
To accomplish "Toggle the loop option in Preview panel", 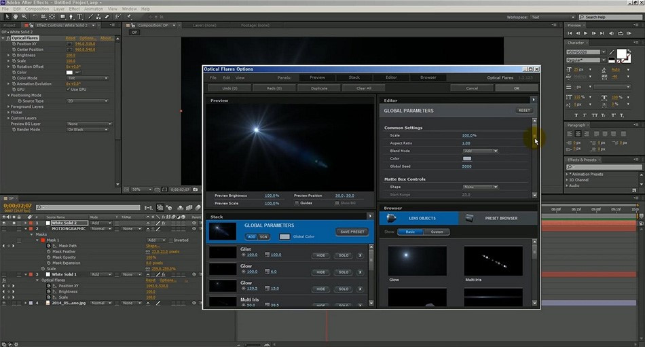I will pyautogui.click(x=621, y=33).
